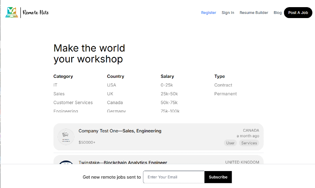Image resolution: width=315 pixels, height=188 pixels.
Task: Open the Sign In page
Action: click(x=228, y=13)
